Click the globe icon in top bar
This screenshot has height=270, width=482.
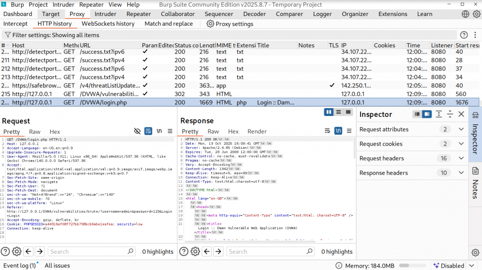(x=466, y=14)
